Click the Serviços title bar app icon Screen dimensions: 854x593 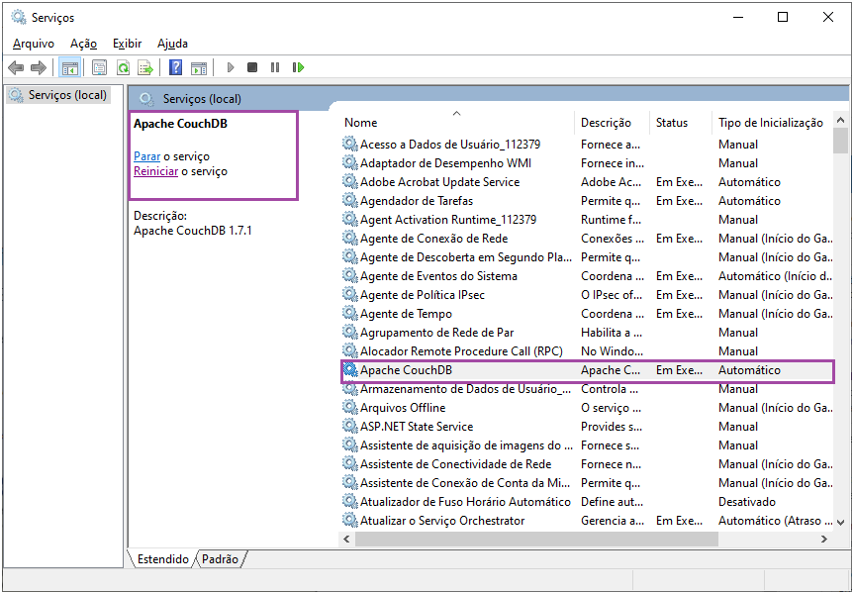point(19,18)
